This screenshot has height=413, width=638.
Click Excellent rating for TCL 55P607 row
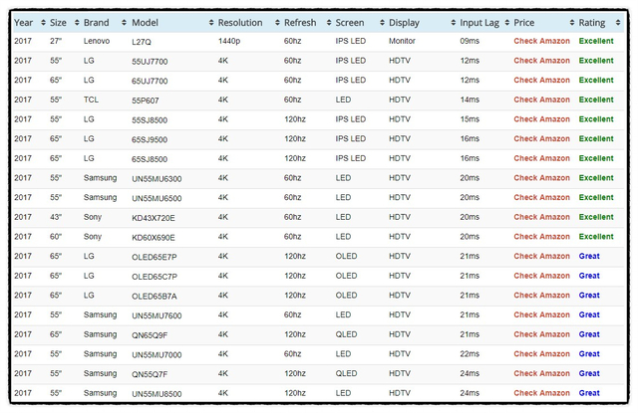coord(596,100)
